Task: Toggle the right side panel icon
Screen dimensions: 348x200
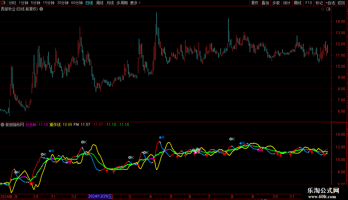Action: point(328,9)
